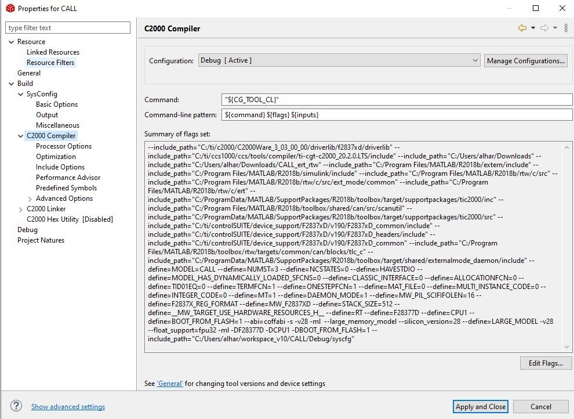
Task: Select Project Natures in the tree
Action: click(x=41, y=240)
